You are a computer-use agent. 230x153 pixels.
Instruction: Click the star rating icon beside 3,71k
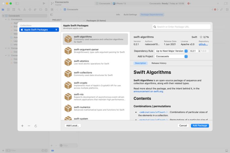(201, 37)
